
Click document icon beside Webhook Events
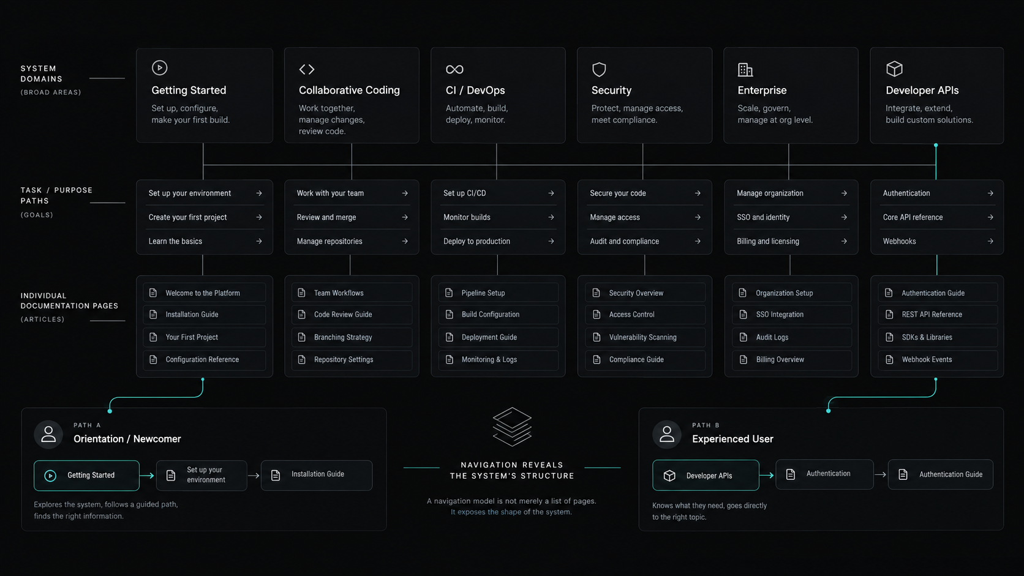tap(889, 359)
